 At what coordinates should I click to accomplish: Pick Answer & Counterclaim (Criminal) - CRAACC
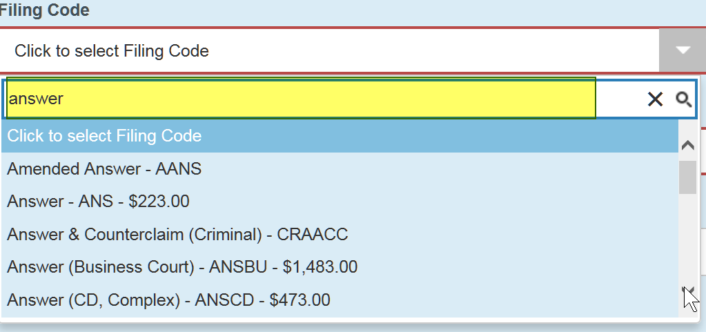[340, 234]
